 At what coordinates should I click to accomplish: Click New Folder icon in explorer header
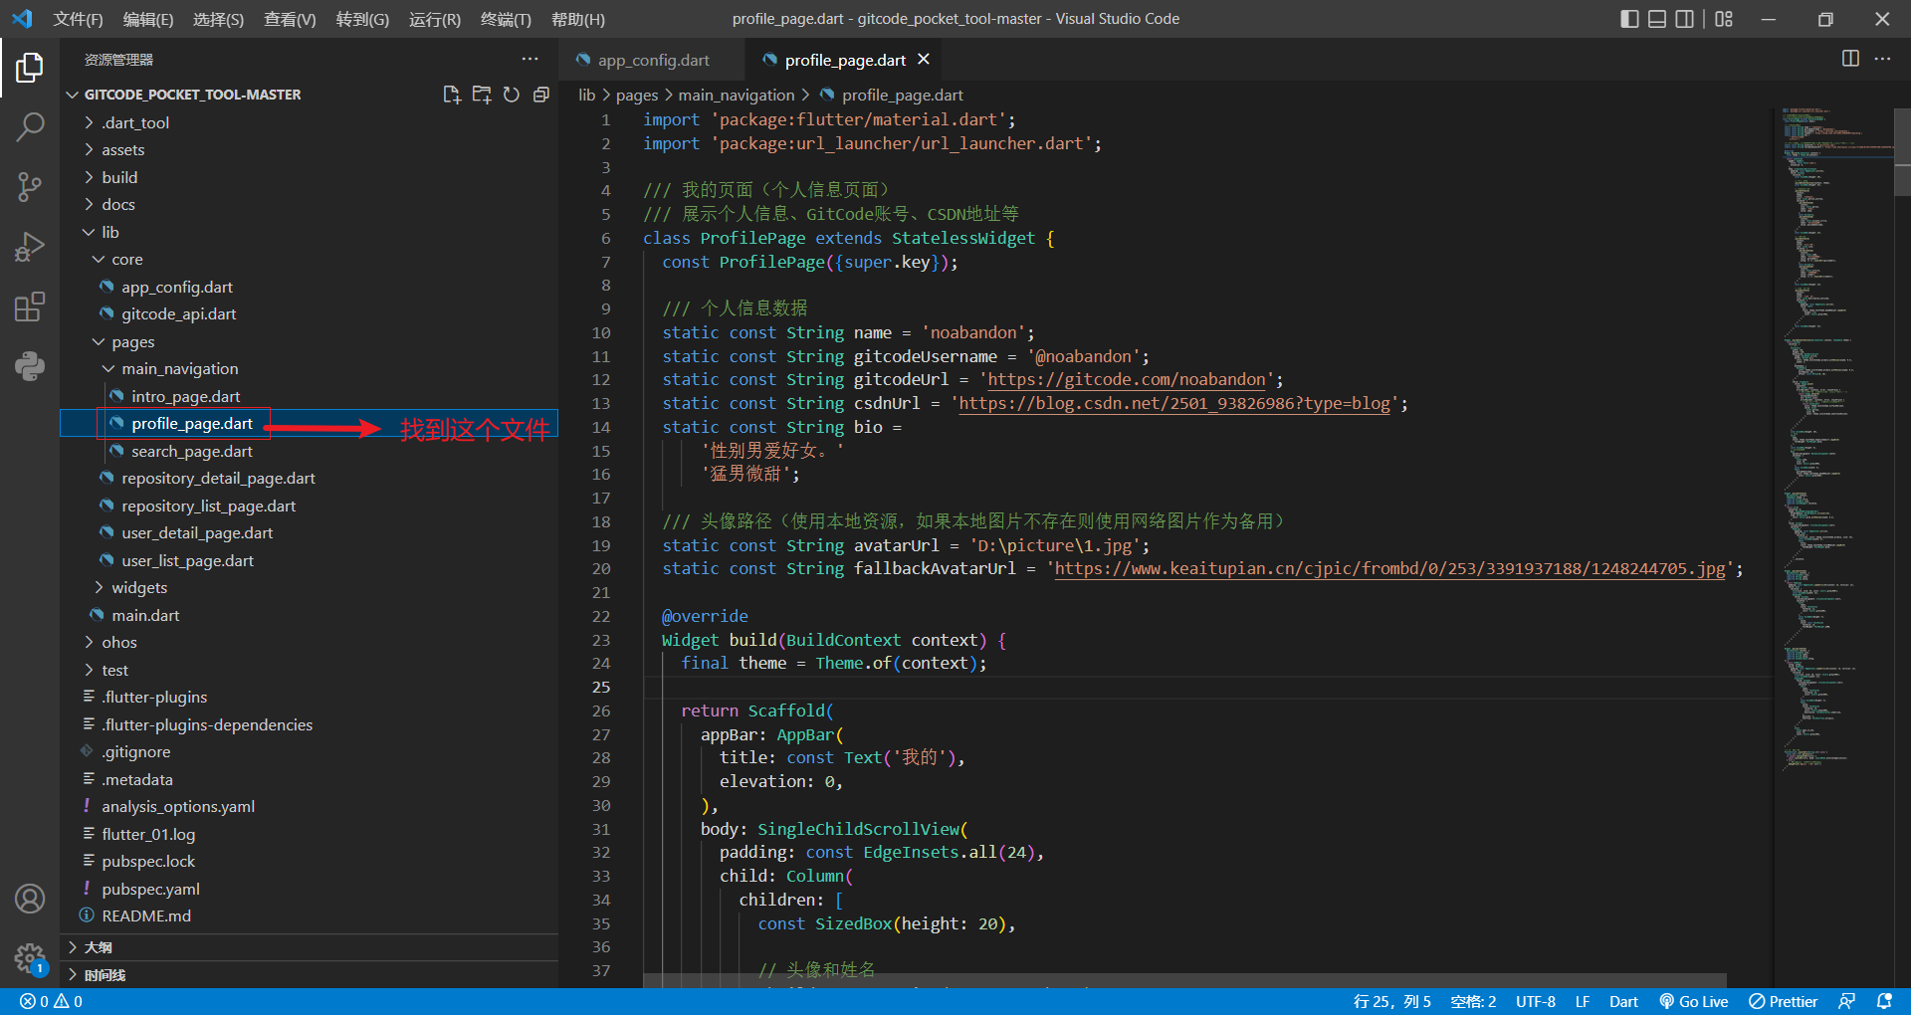point(482,95)
